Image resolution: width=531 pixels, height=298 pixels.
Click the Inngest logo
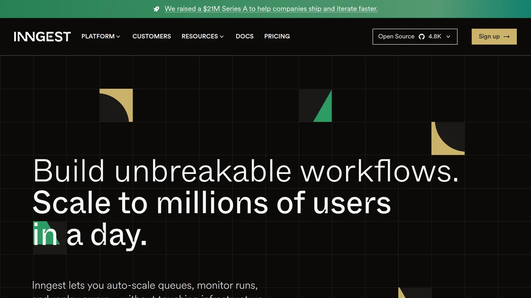tap(42, 36)
